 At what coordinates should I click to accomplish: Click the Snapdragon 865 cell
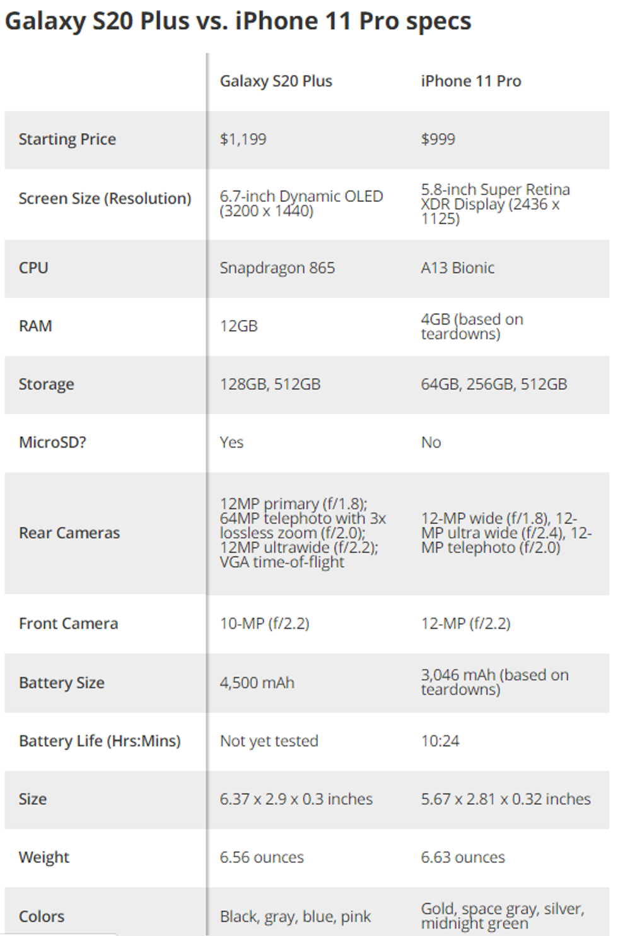pyautogui.click(x=277, y=268)
